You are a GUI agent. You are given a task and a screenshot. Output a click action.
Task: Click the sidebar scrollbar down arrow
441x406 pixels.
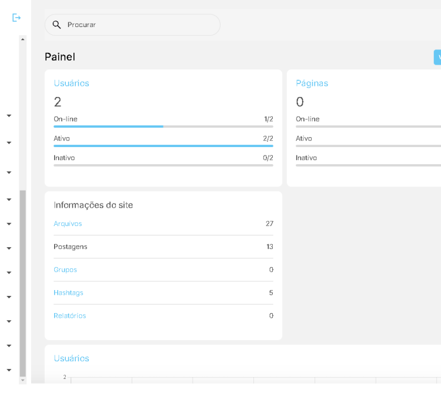23,381
